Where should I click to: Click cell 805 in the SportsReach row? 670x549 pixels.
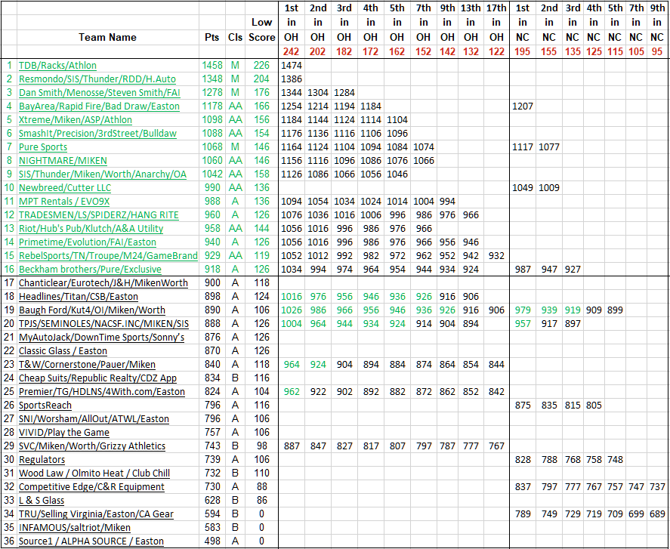point(594,405)
